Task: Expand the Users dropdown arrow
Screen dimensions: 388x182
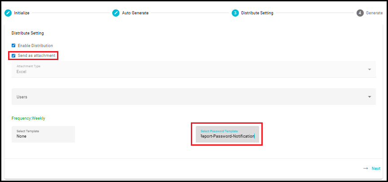Action: 370,97
